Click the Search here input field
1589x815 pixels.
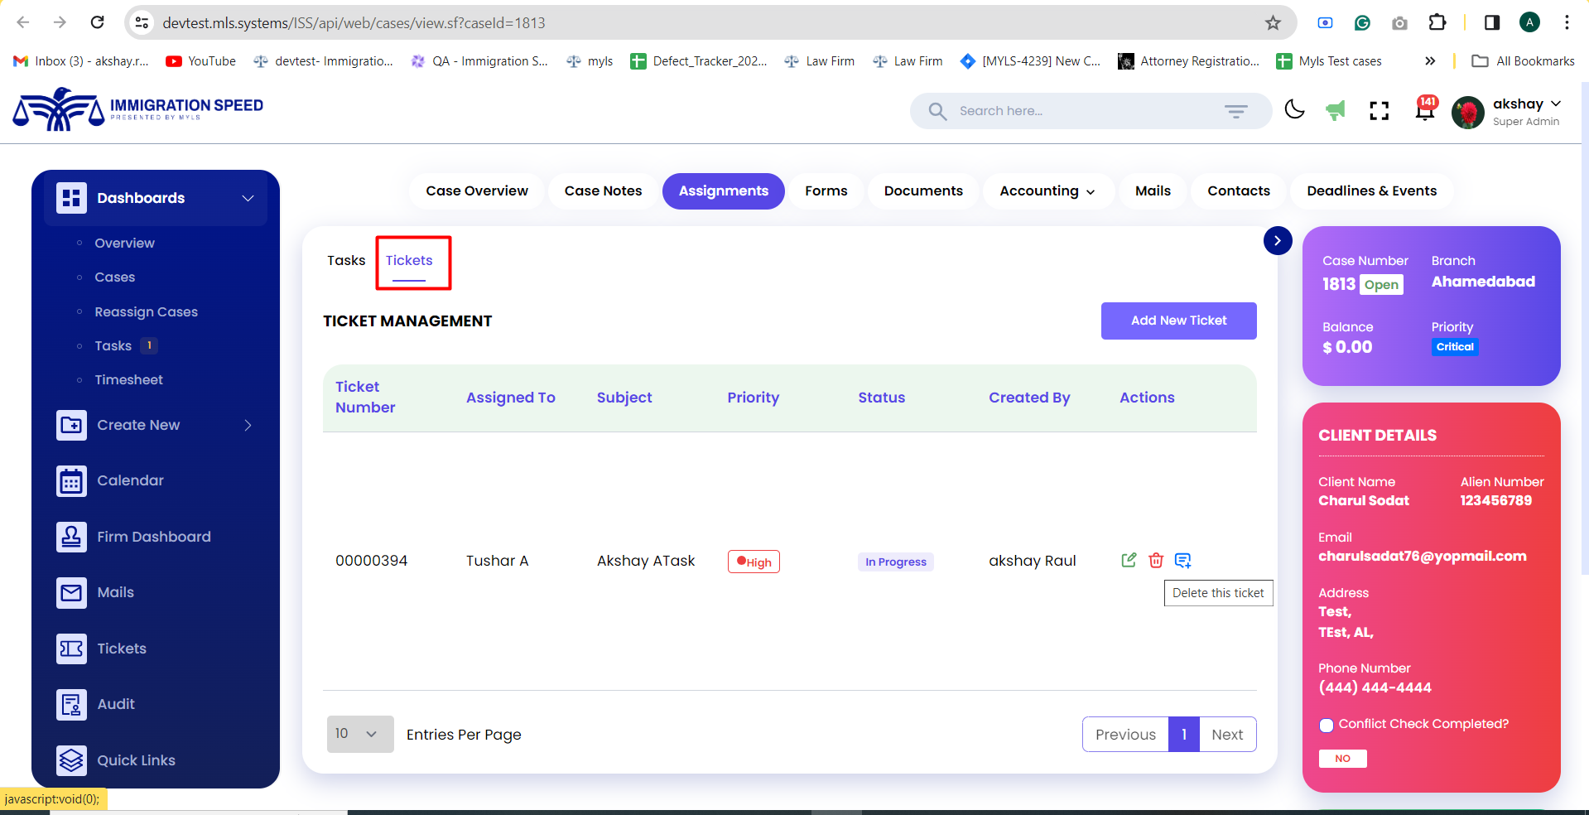click(x=1076, y=111)
